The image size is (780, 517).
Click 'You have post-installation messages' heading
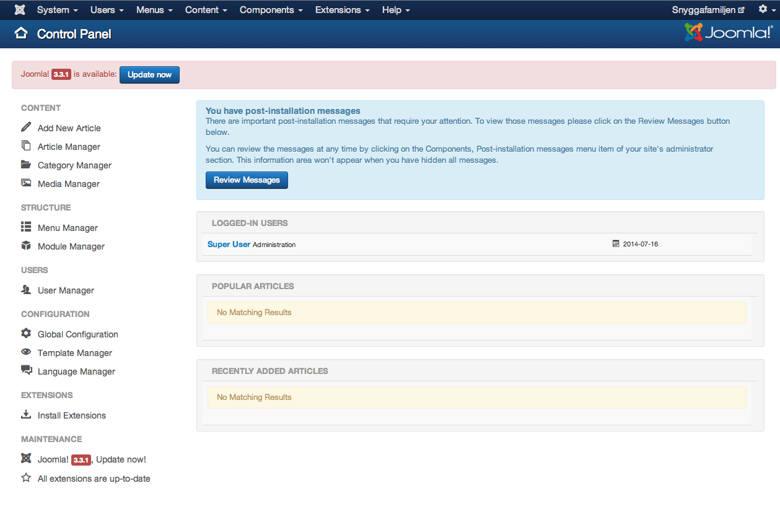(x=283, y=111)
